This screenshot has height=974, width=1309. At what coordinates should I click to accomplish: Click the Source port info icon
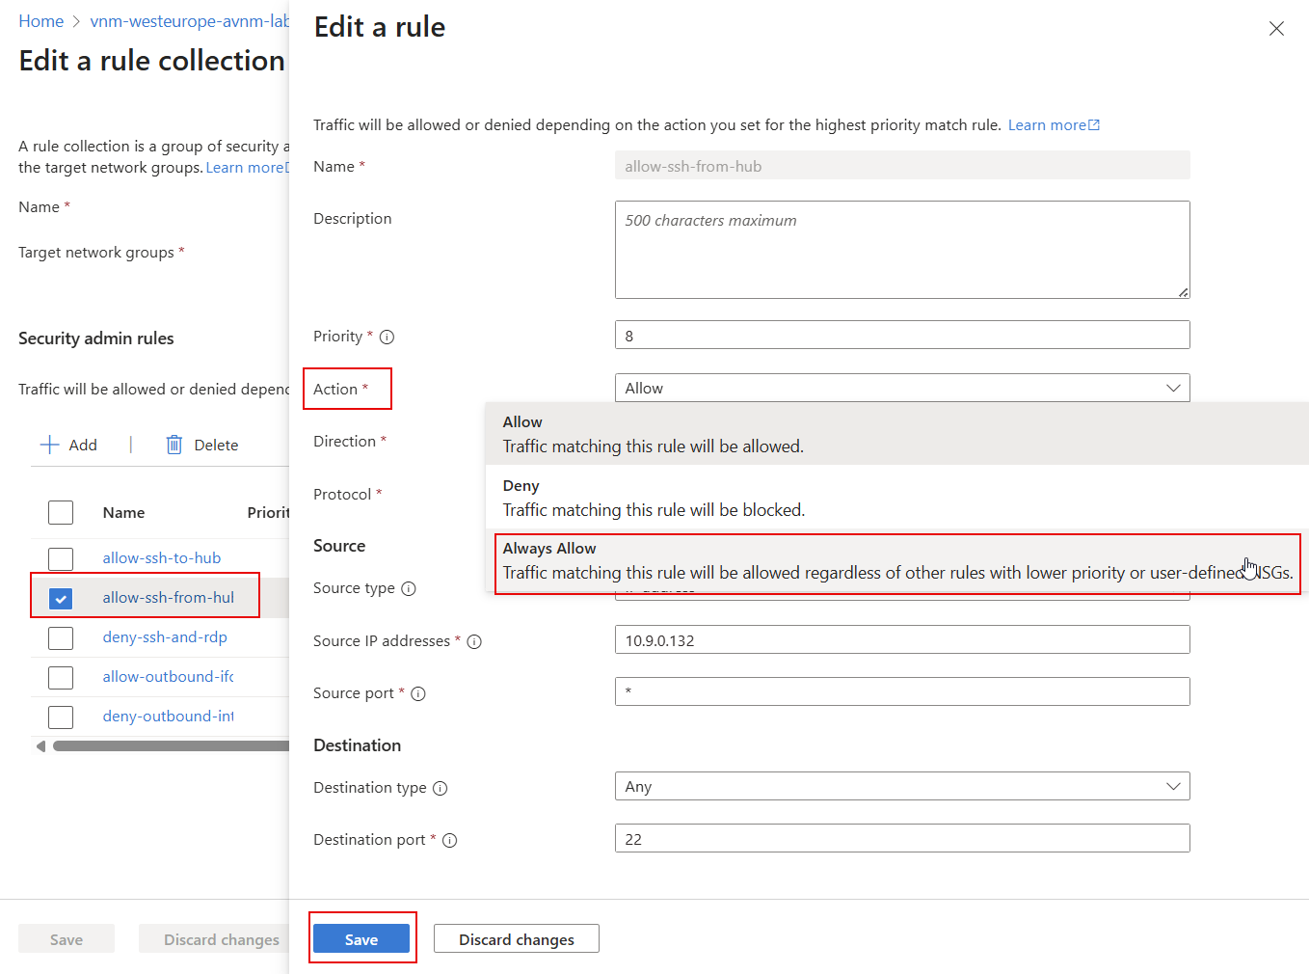(x=418, y=693)
